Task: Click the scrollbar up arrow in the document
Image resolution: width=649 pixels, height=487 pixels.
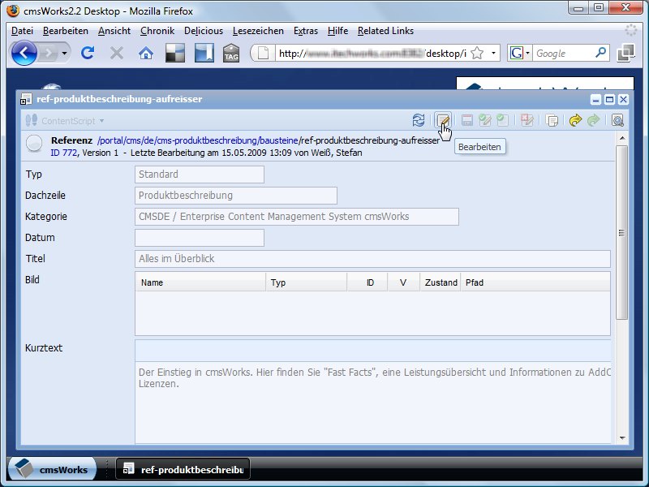Action: (x=621, y=138)
